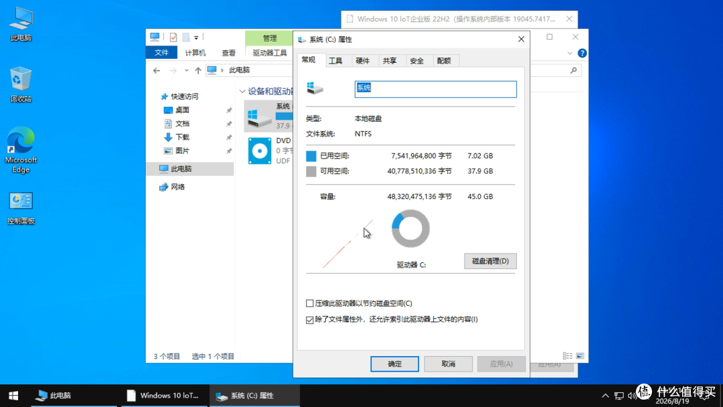Open 图片 in the navigation pane
This screenshot has height=407, width=723.
coord(177,151)
